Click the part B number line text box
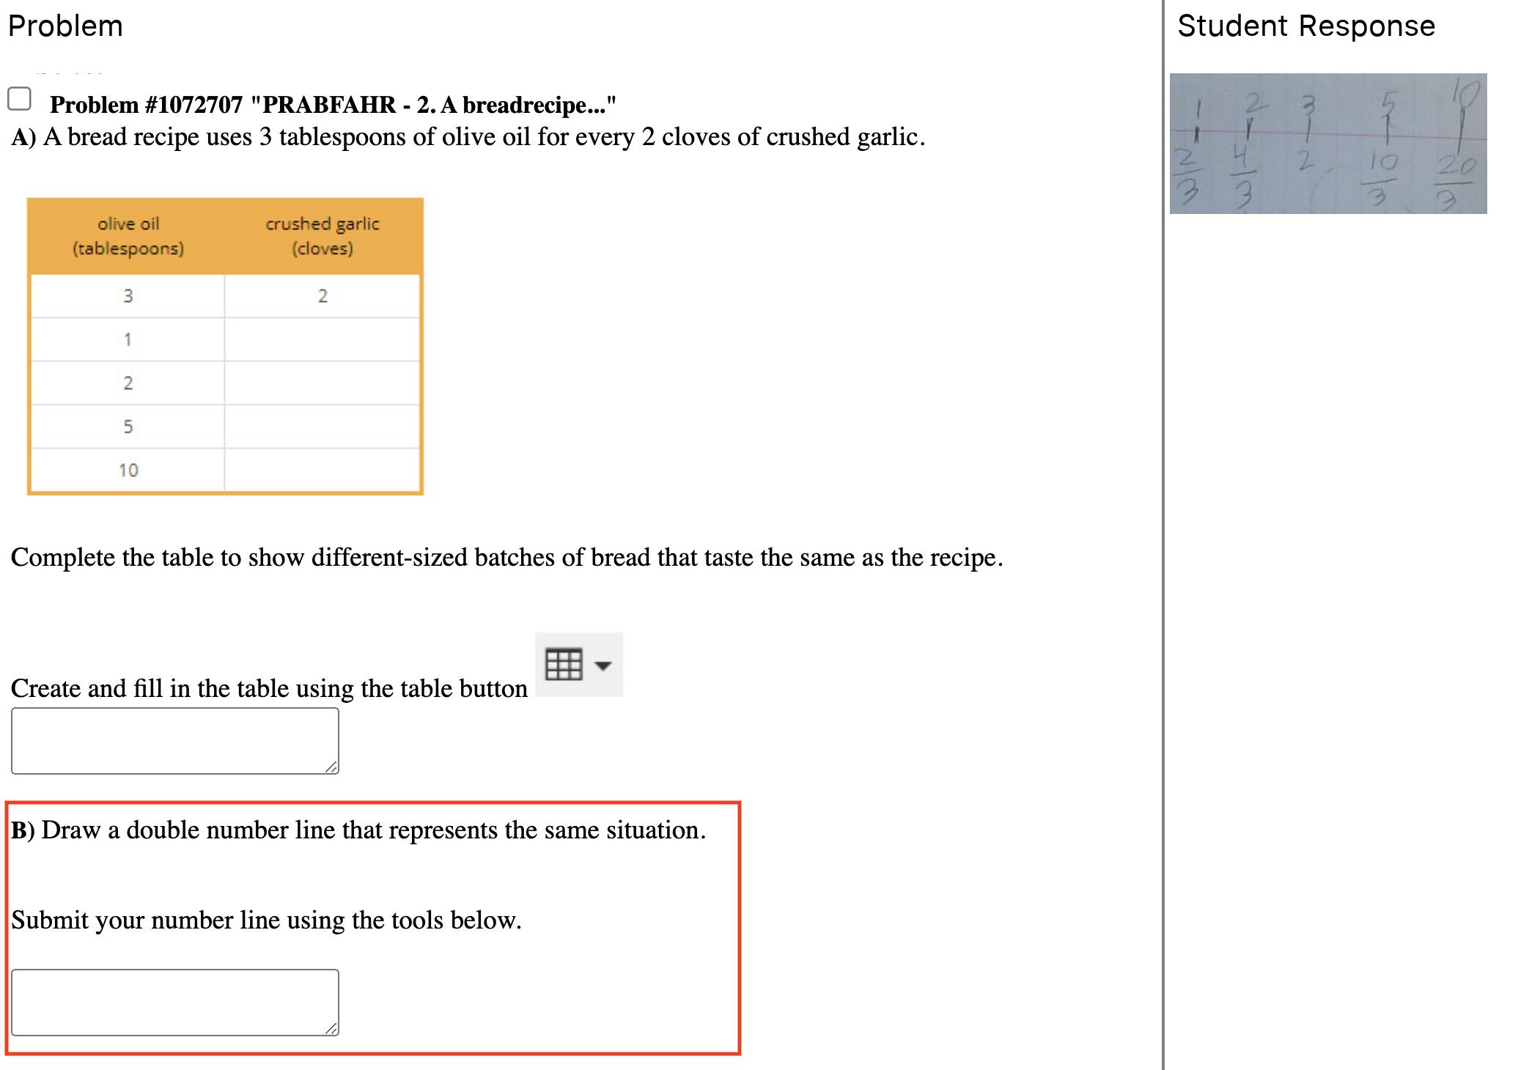 (x=174, y=1002)
